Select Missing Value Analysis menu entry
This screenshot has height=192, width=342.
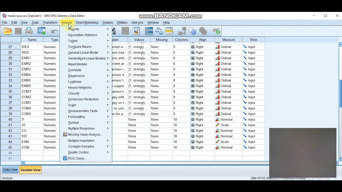[x=86, y=135]
